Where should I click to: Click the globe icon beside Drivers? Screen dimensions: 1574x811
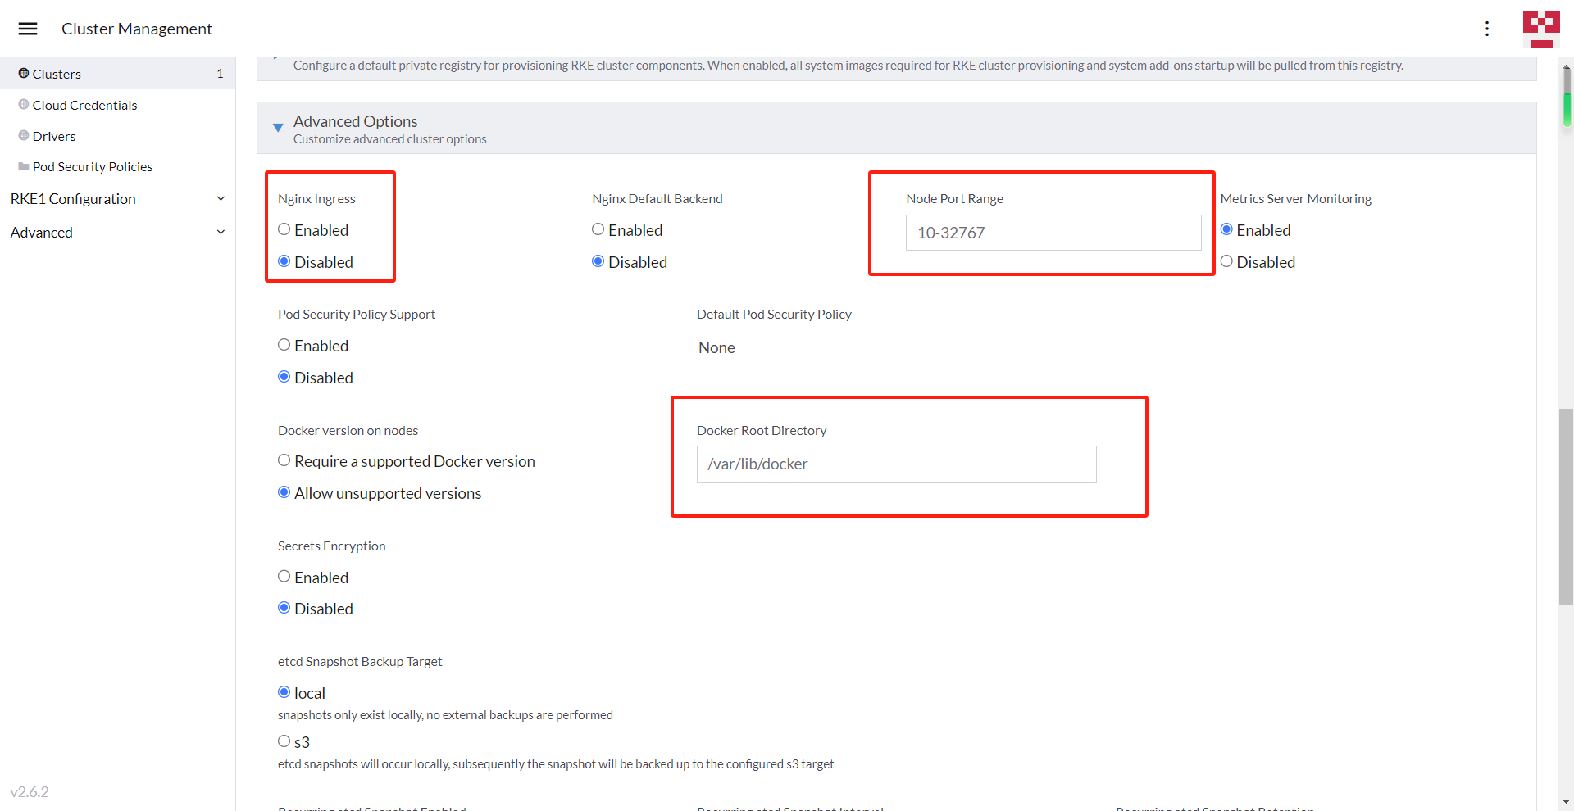click(24, 136)
